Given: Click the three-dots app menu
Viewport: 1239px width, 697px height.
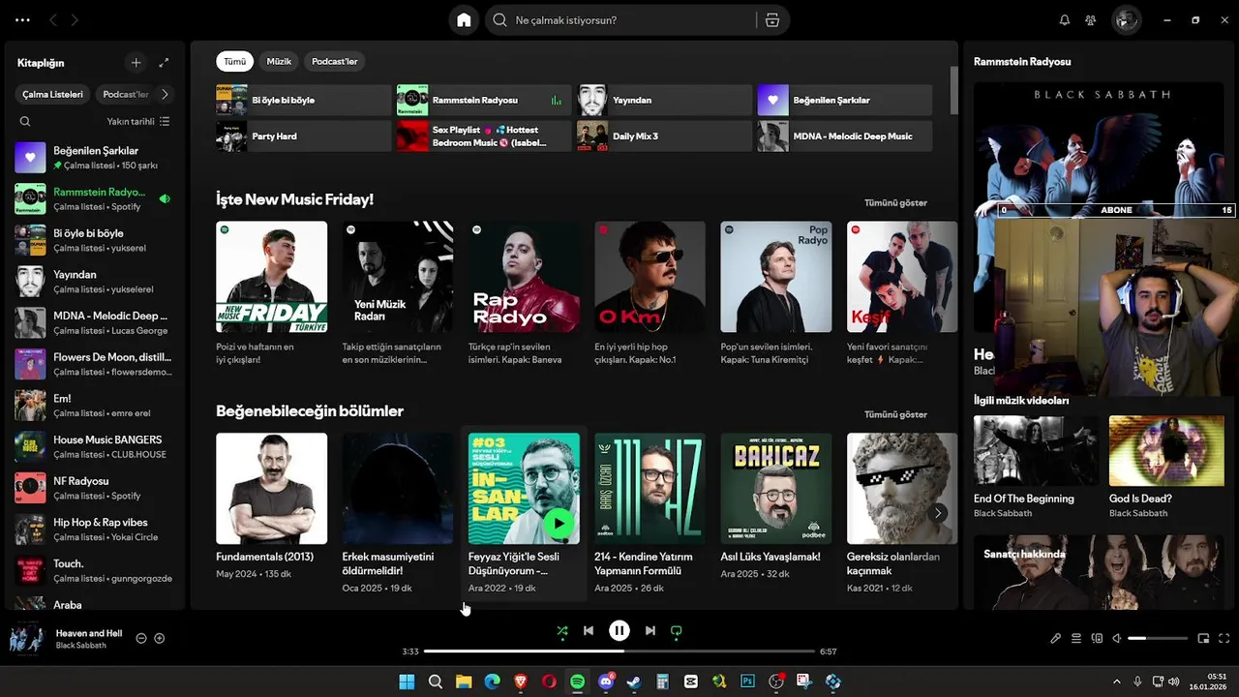Looking at the screenshot, I should click(22, 20).
